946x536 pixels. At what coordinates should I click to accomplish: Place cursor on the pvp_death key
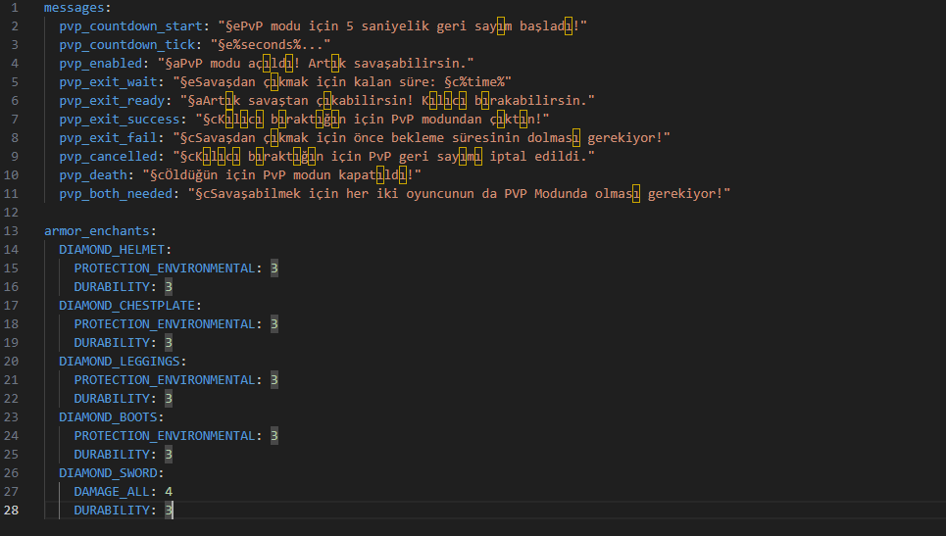point(92,174)
